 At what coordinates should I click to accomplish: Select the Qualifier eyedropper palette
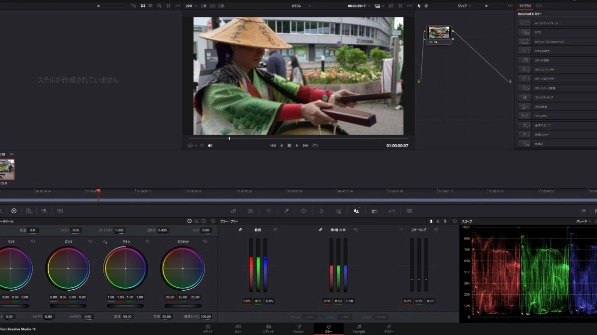pyautogui.click(x=286, y=211)
